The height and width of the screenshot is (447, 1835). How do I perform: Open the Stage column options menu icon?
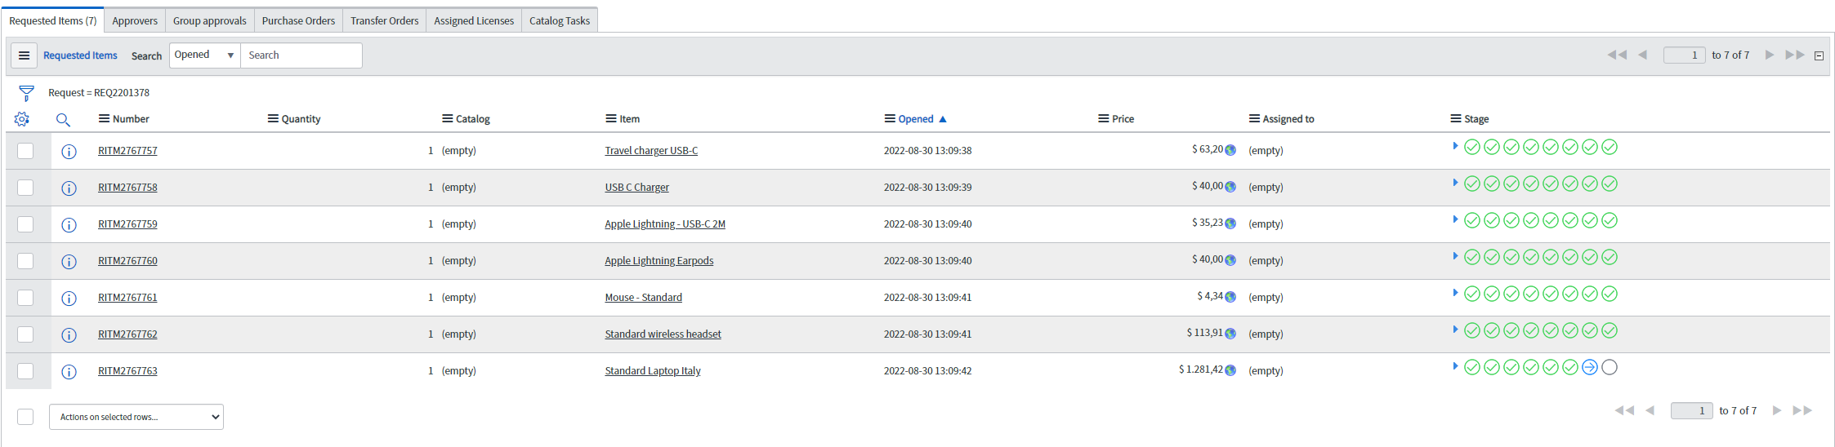pyautogui.click(x=1455, y=119)
